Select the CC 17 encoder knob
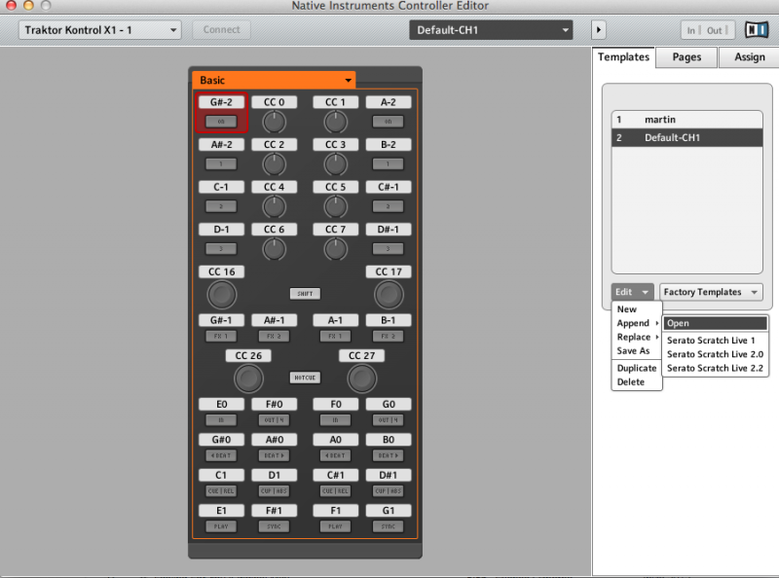The image size is (779, 578). 389,295
